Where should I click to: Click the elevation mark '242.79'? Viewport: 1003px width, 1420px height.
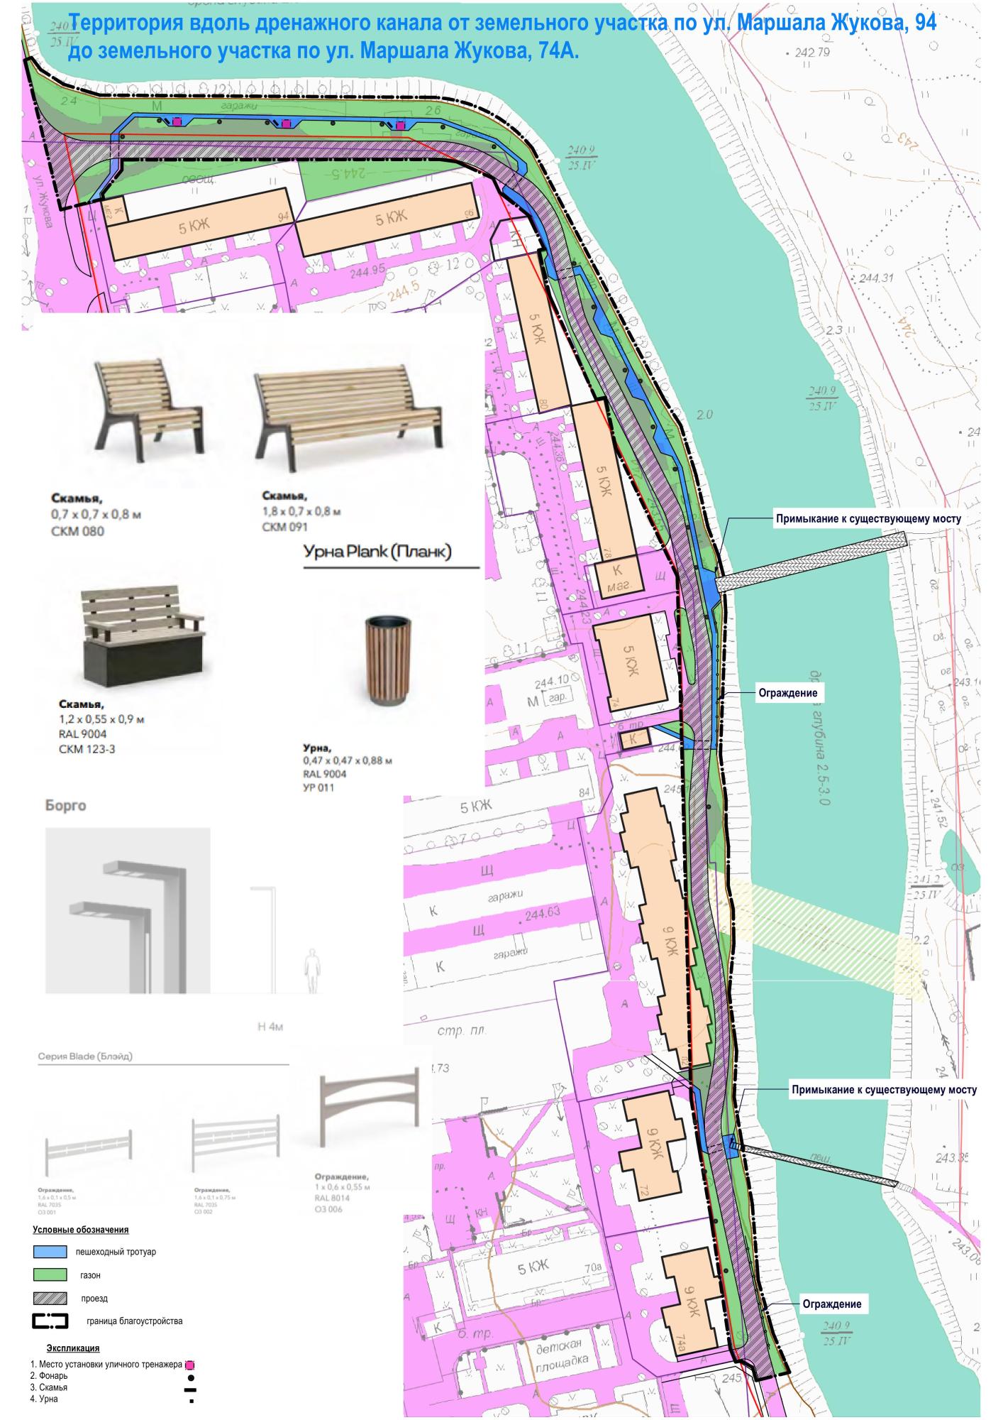(812, 53)
